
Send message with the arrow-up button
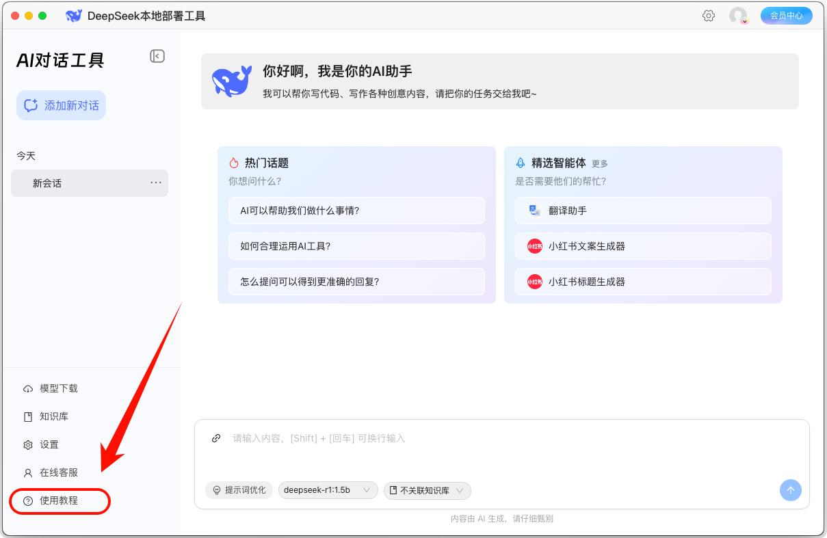pos(791,490)
